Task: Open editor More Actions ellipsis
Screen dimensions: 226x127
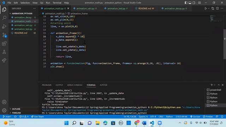Action: pyautogui.click(x=222, y=8)
